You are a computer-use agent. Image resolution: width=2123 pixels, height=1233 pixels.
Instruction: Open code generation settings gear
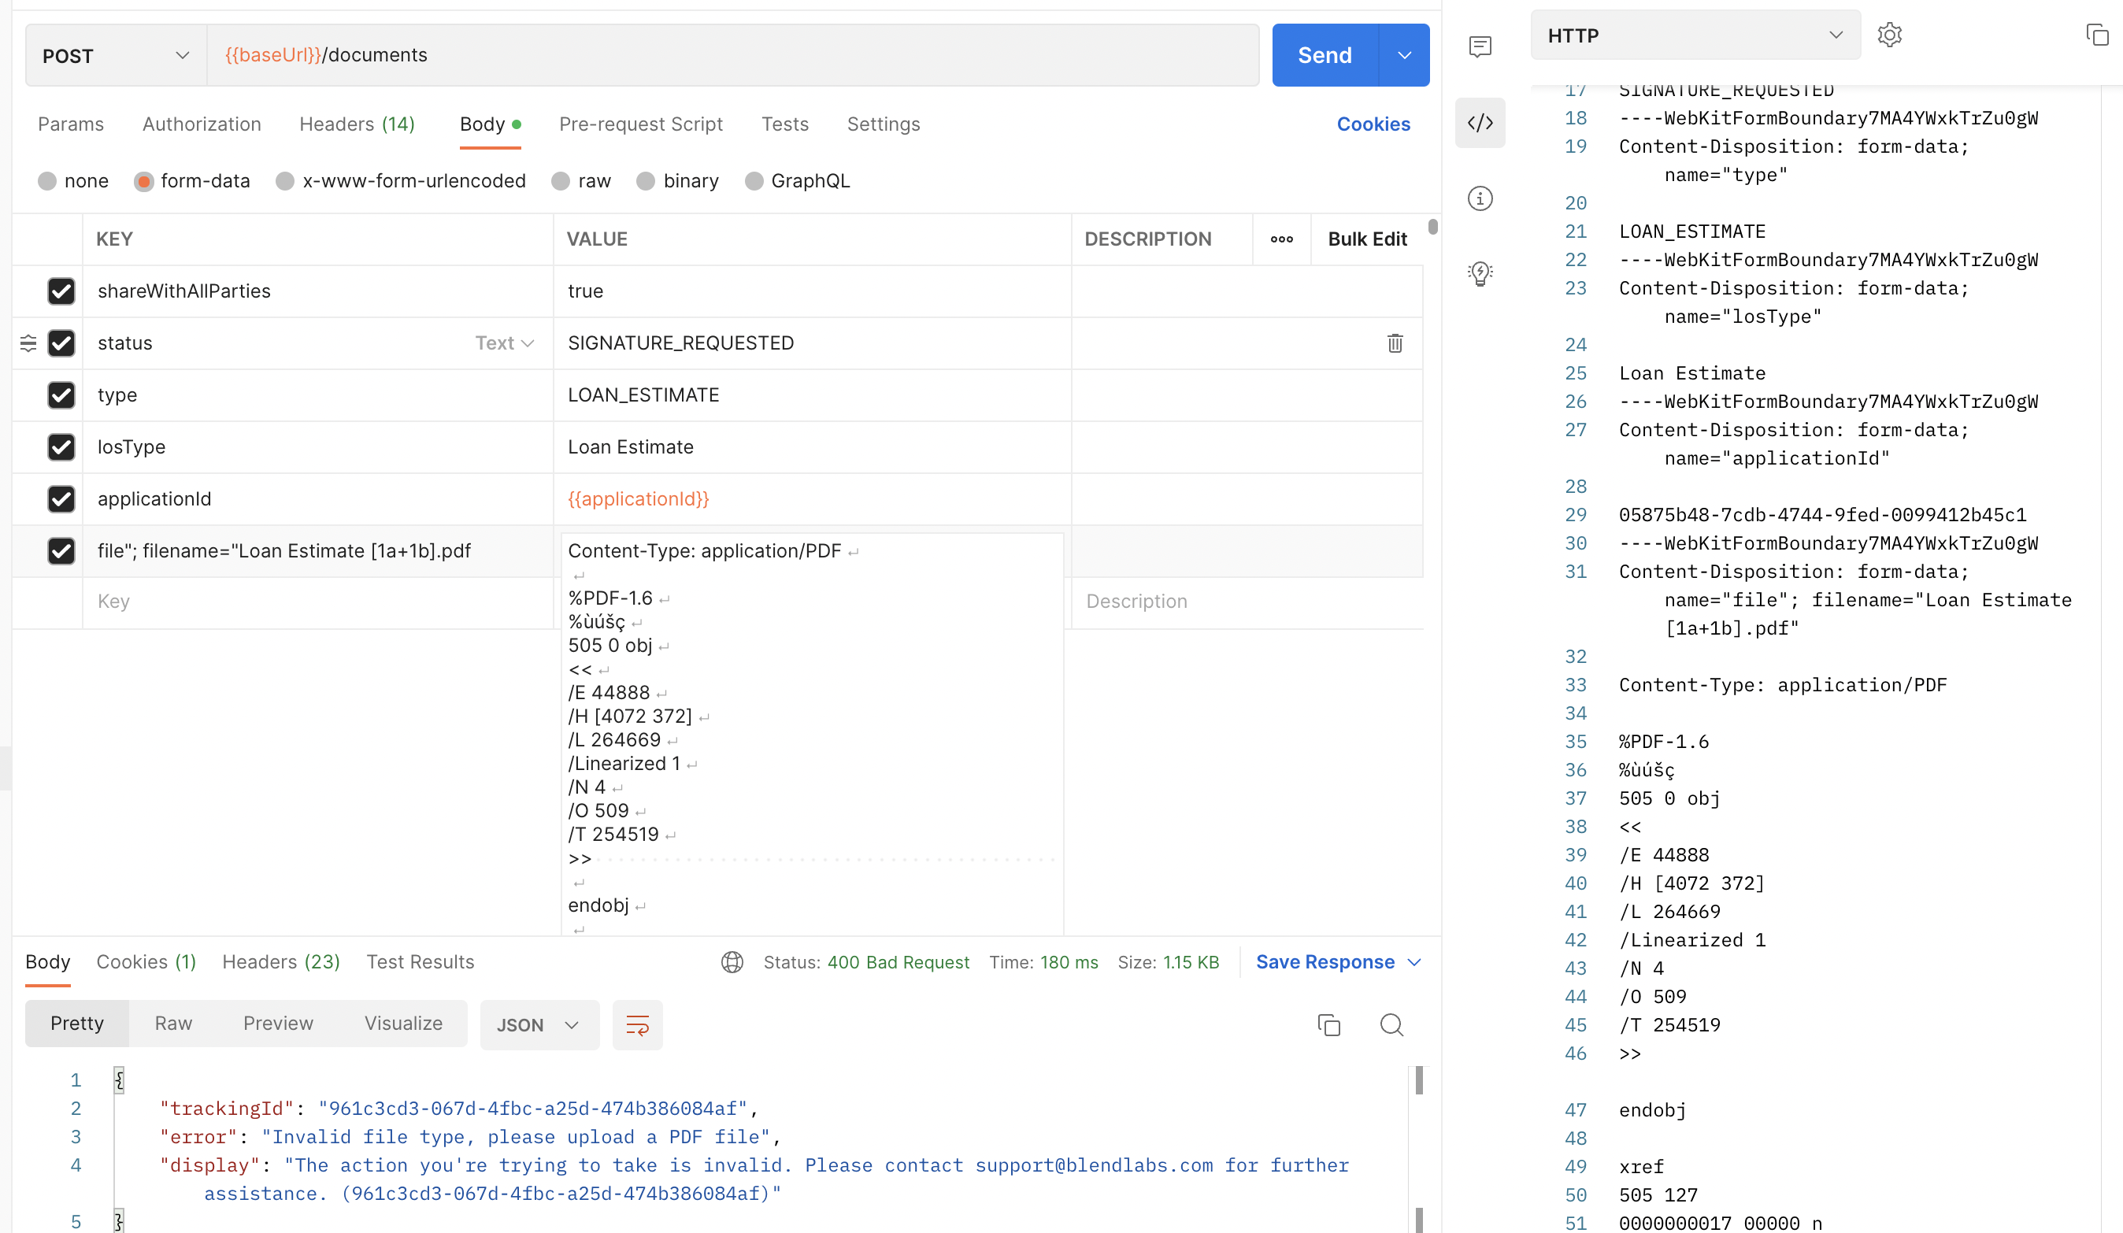[x=1890, y=35]
